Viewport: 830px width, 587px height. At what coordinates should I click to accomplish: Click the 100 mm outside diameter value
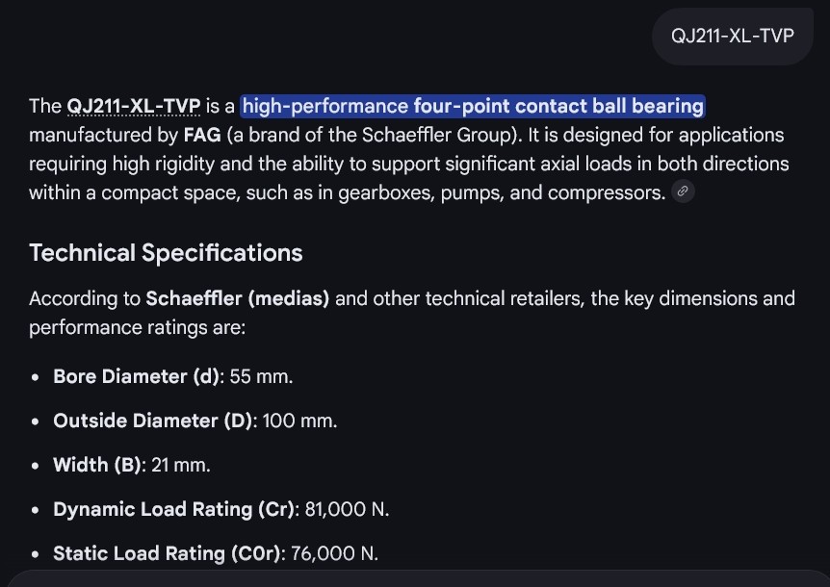point(299,421)
